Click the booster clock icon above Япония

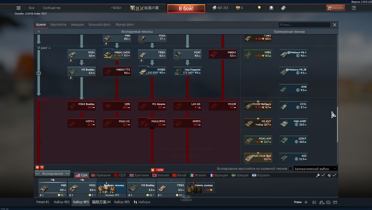pyautogui.click(x=153, y=170)
